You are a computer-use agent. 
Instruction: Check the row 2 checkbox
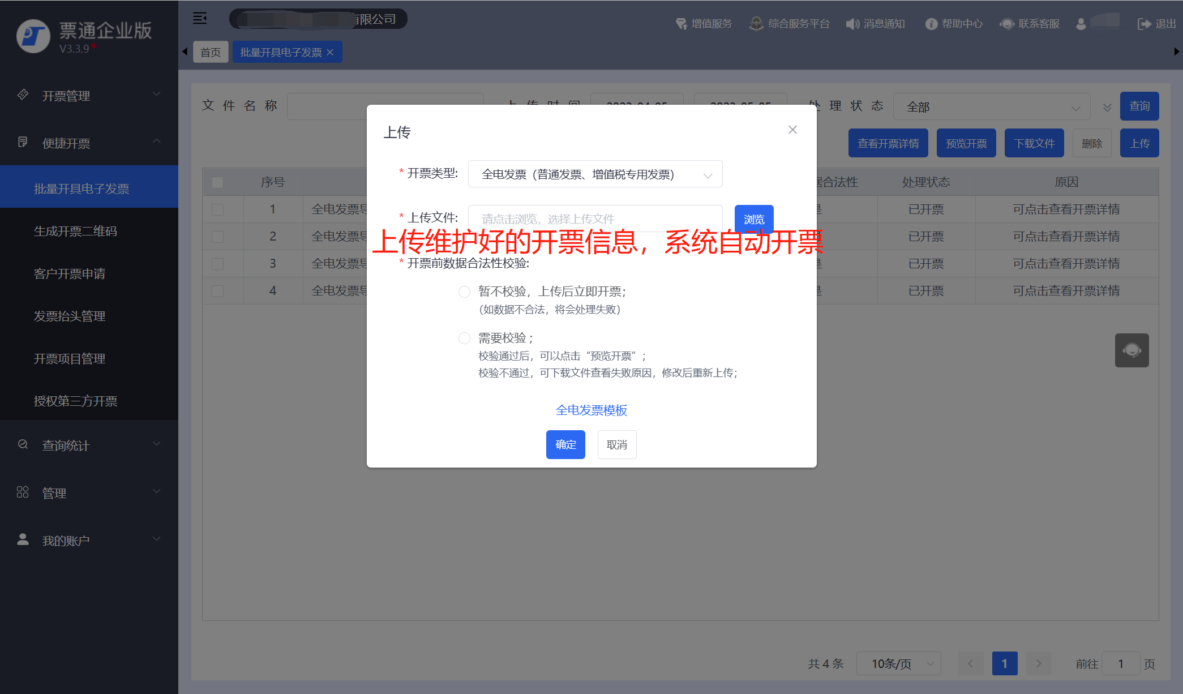click(x=217, y=237)
